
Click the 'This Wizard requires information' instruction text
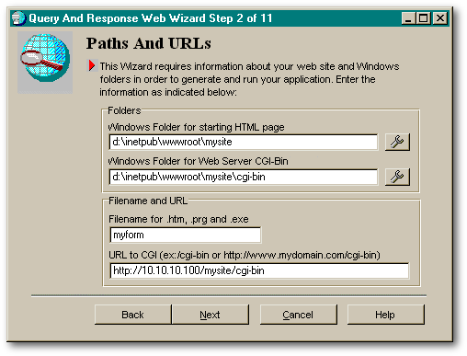[249, 79]
